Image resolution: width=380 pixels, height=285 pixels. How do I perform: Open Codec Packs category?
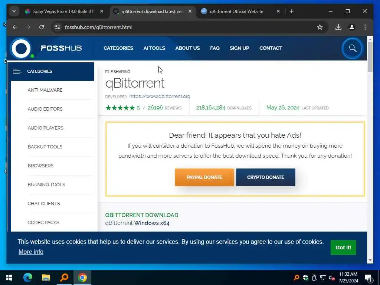click(x=43, y=223)
